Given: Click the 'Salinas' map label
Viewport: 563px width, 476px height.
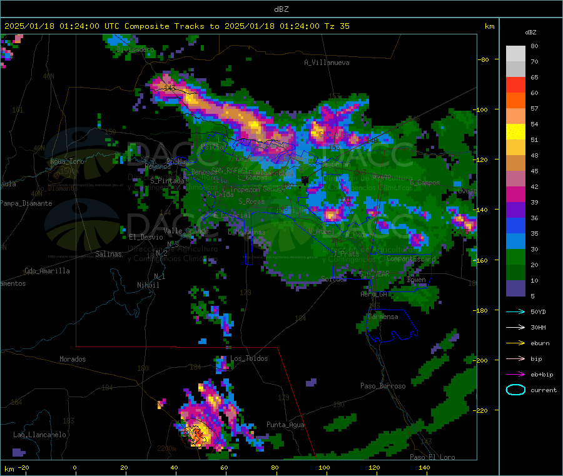Looking at the screenshot, I should (x=108, y=254).
